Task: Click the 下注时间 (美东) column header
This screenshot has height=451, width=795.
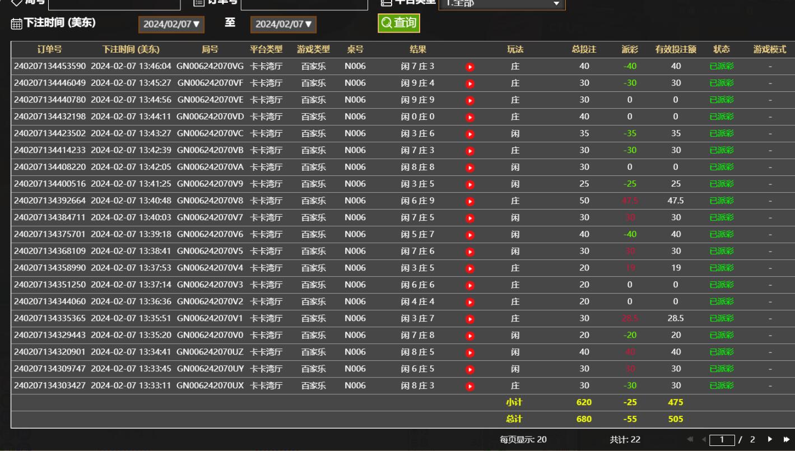Action: click(x=131, y=49)
